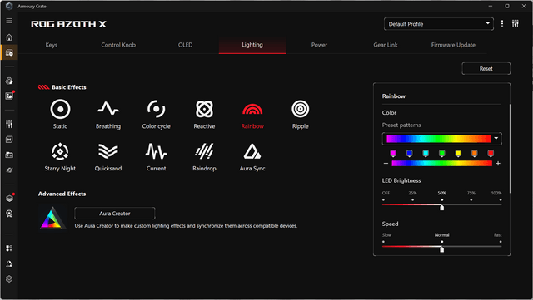Apply the Current lighting effect

pos(156,156)
